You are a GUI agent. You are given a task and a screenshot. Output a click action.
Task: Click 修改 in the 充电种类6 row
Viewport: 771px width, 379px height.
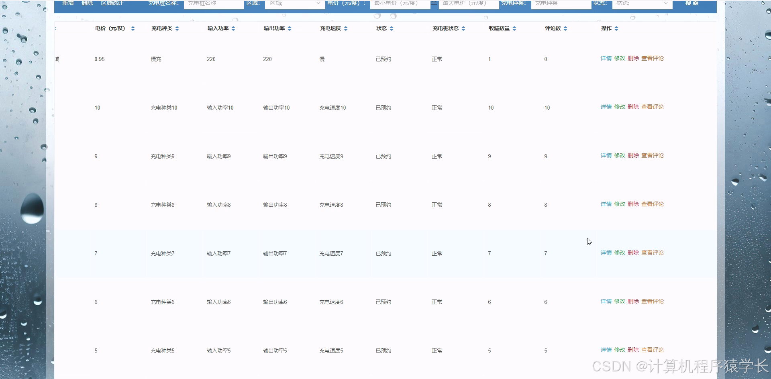[620, 301]
